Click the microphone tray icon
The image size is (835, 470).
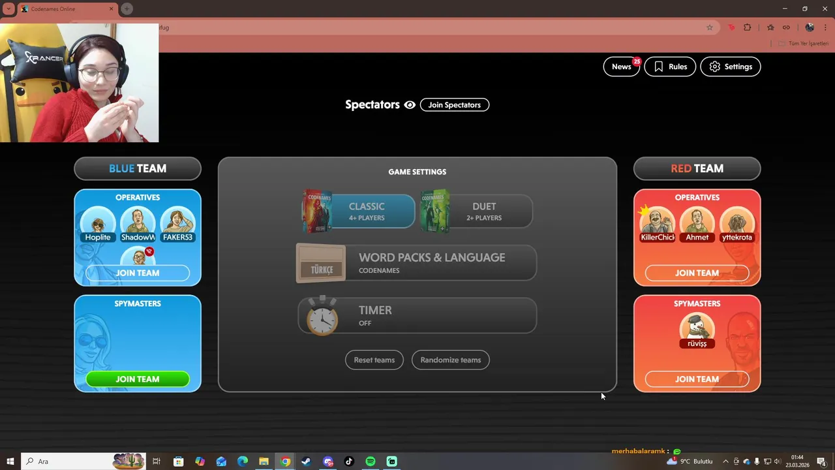tap(757, 462)
